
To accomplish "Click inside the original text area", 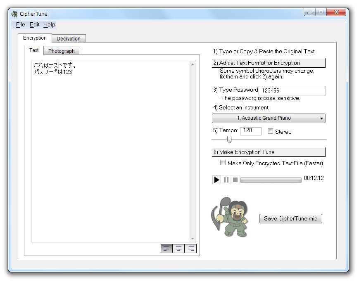I will tap(111, 151).
